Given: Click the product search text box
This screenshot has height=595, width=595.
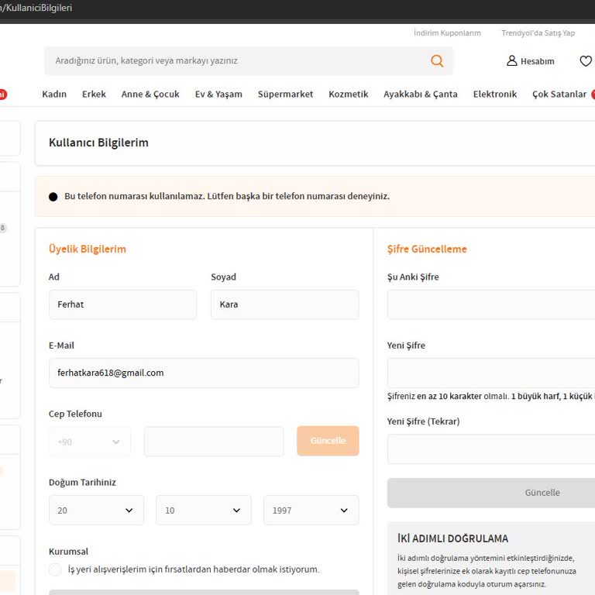Looking at the screenshot, I should 232,61.
